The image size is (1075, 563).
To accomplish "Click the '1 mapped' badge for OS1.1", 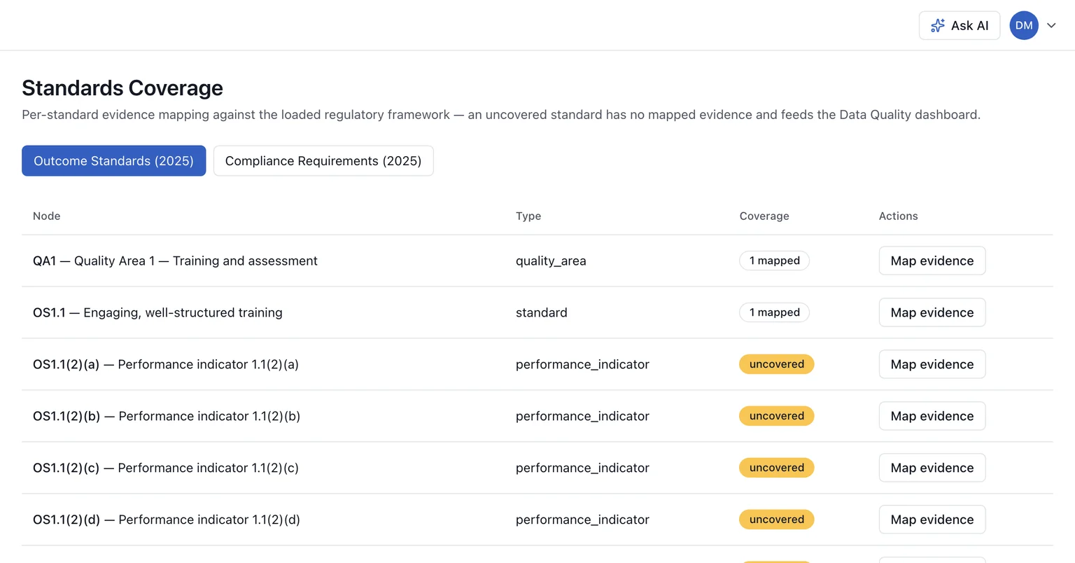I will [774, 312].
